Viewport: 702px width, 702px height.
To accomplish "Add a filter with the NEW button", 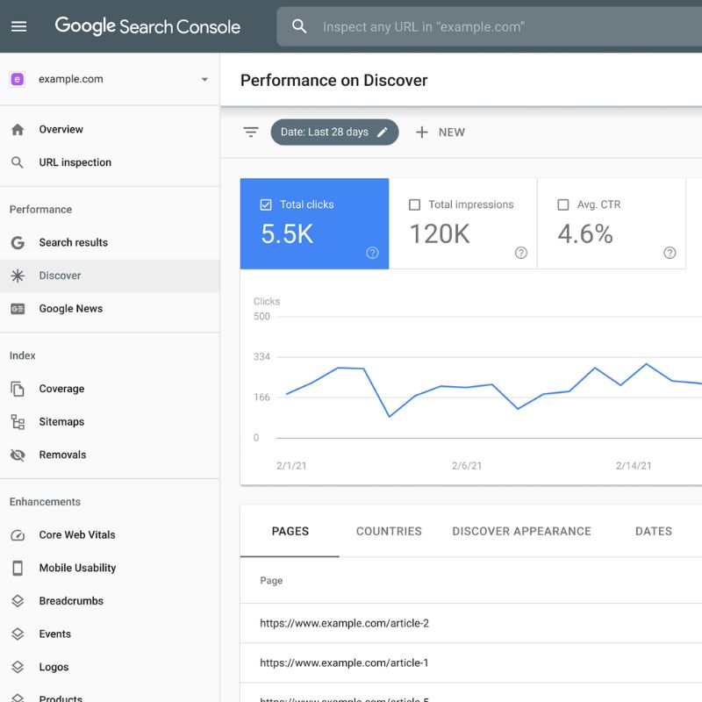I will pyautogui.click(x=440, y=132).
